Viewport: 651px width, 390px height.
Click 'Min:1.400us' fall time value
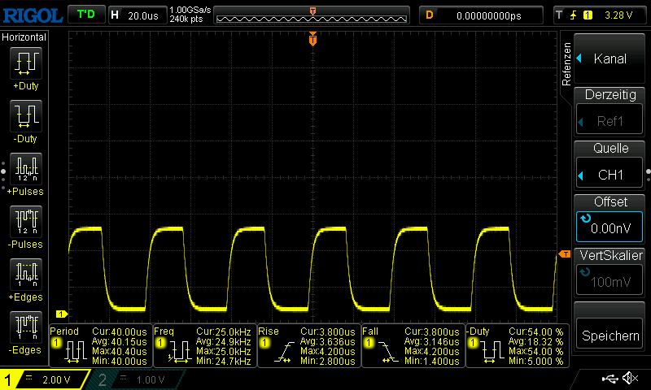pyautogui.click(x=432, y=362)
